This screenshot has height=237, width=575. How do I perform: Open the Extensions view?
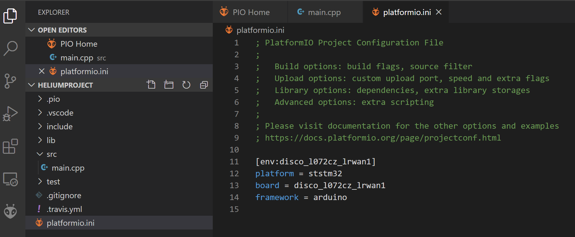click(10, 146)
